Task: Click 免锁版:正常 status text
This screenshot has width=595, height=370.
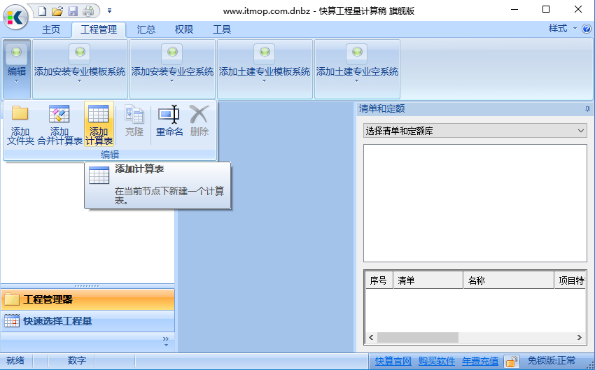Action: click(552, 360)
